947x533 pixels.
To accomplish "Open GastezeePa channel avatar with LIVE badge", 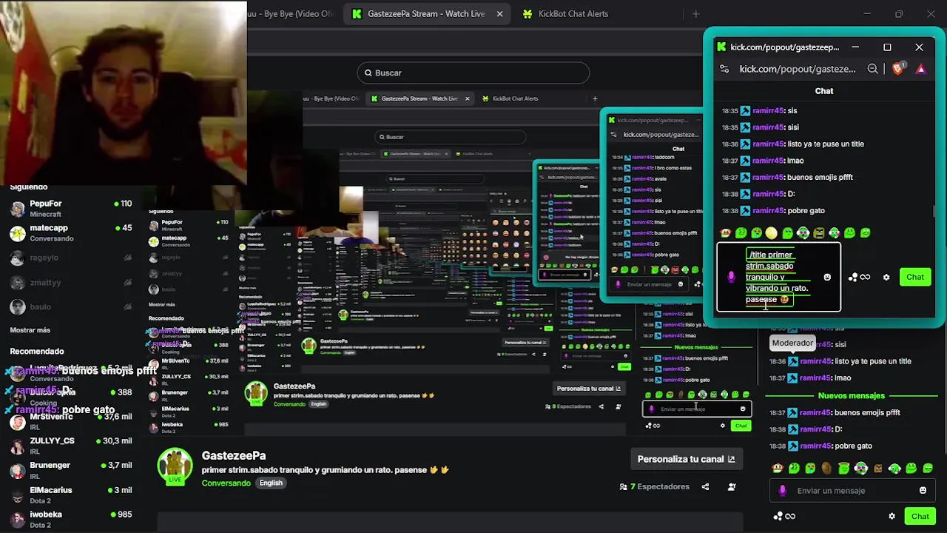I will tap(175, 466).
